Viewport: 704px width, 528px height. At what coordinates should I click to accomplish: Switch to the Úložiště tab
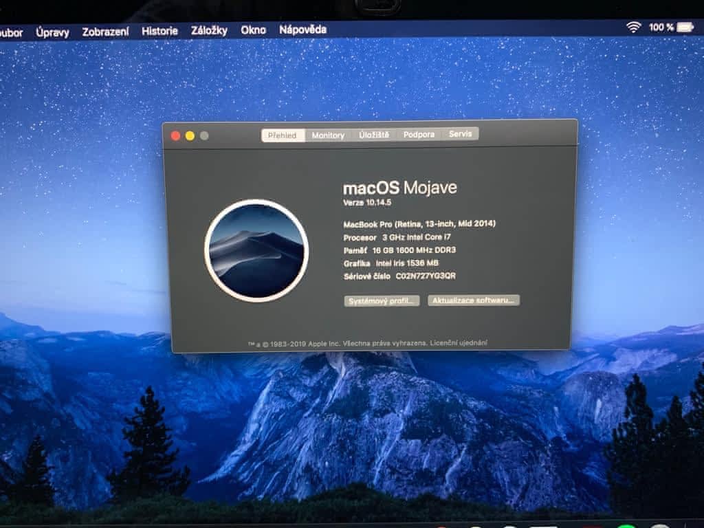pos(374,135)
